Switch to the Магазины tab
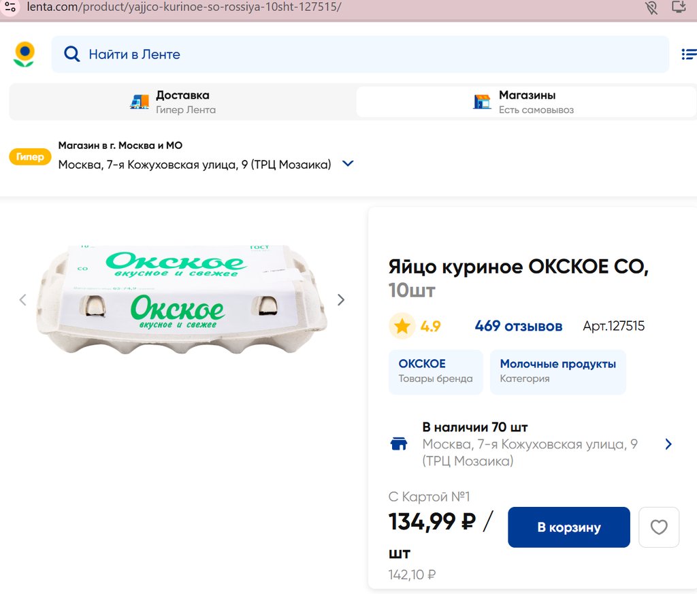The width and height of the screenshot is (697, 594). tap(526, 102)
